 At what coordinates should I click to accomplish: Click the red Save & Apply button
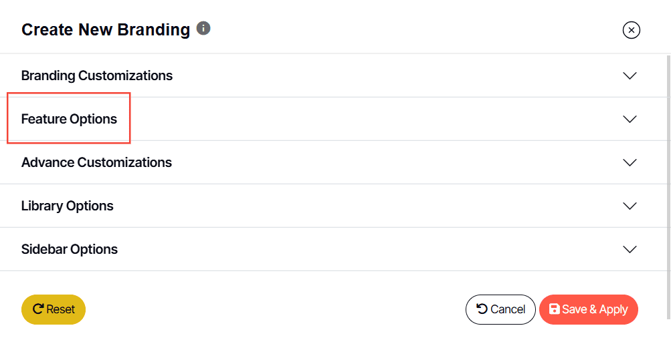(589, 309)
